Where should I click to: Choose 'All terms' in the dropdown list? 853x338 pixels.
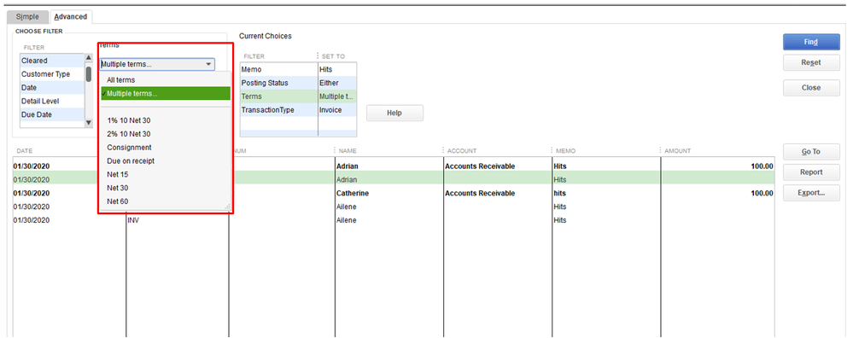pos(166,80)
